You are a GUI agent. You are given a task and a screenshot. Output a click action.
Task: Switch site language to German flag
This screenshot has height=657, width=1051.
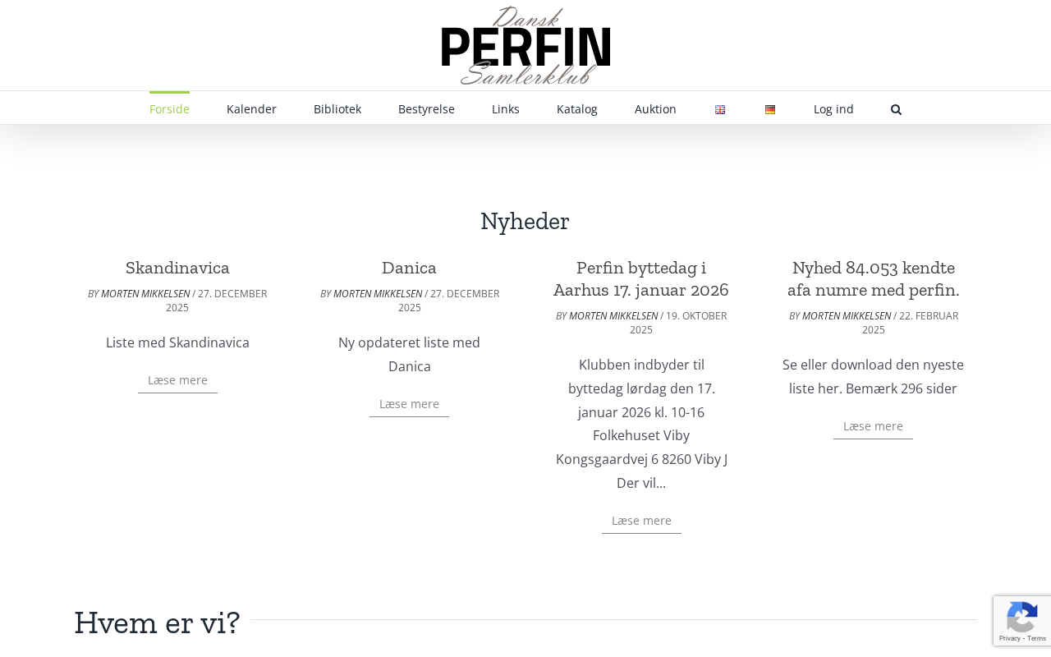(770, 109)
